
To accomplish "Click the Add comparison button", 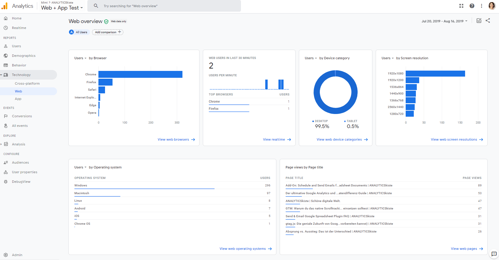I will click(108, 32).
